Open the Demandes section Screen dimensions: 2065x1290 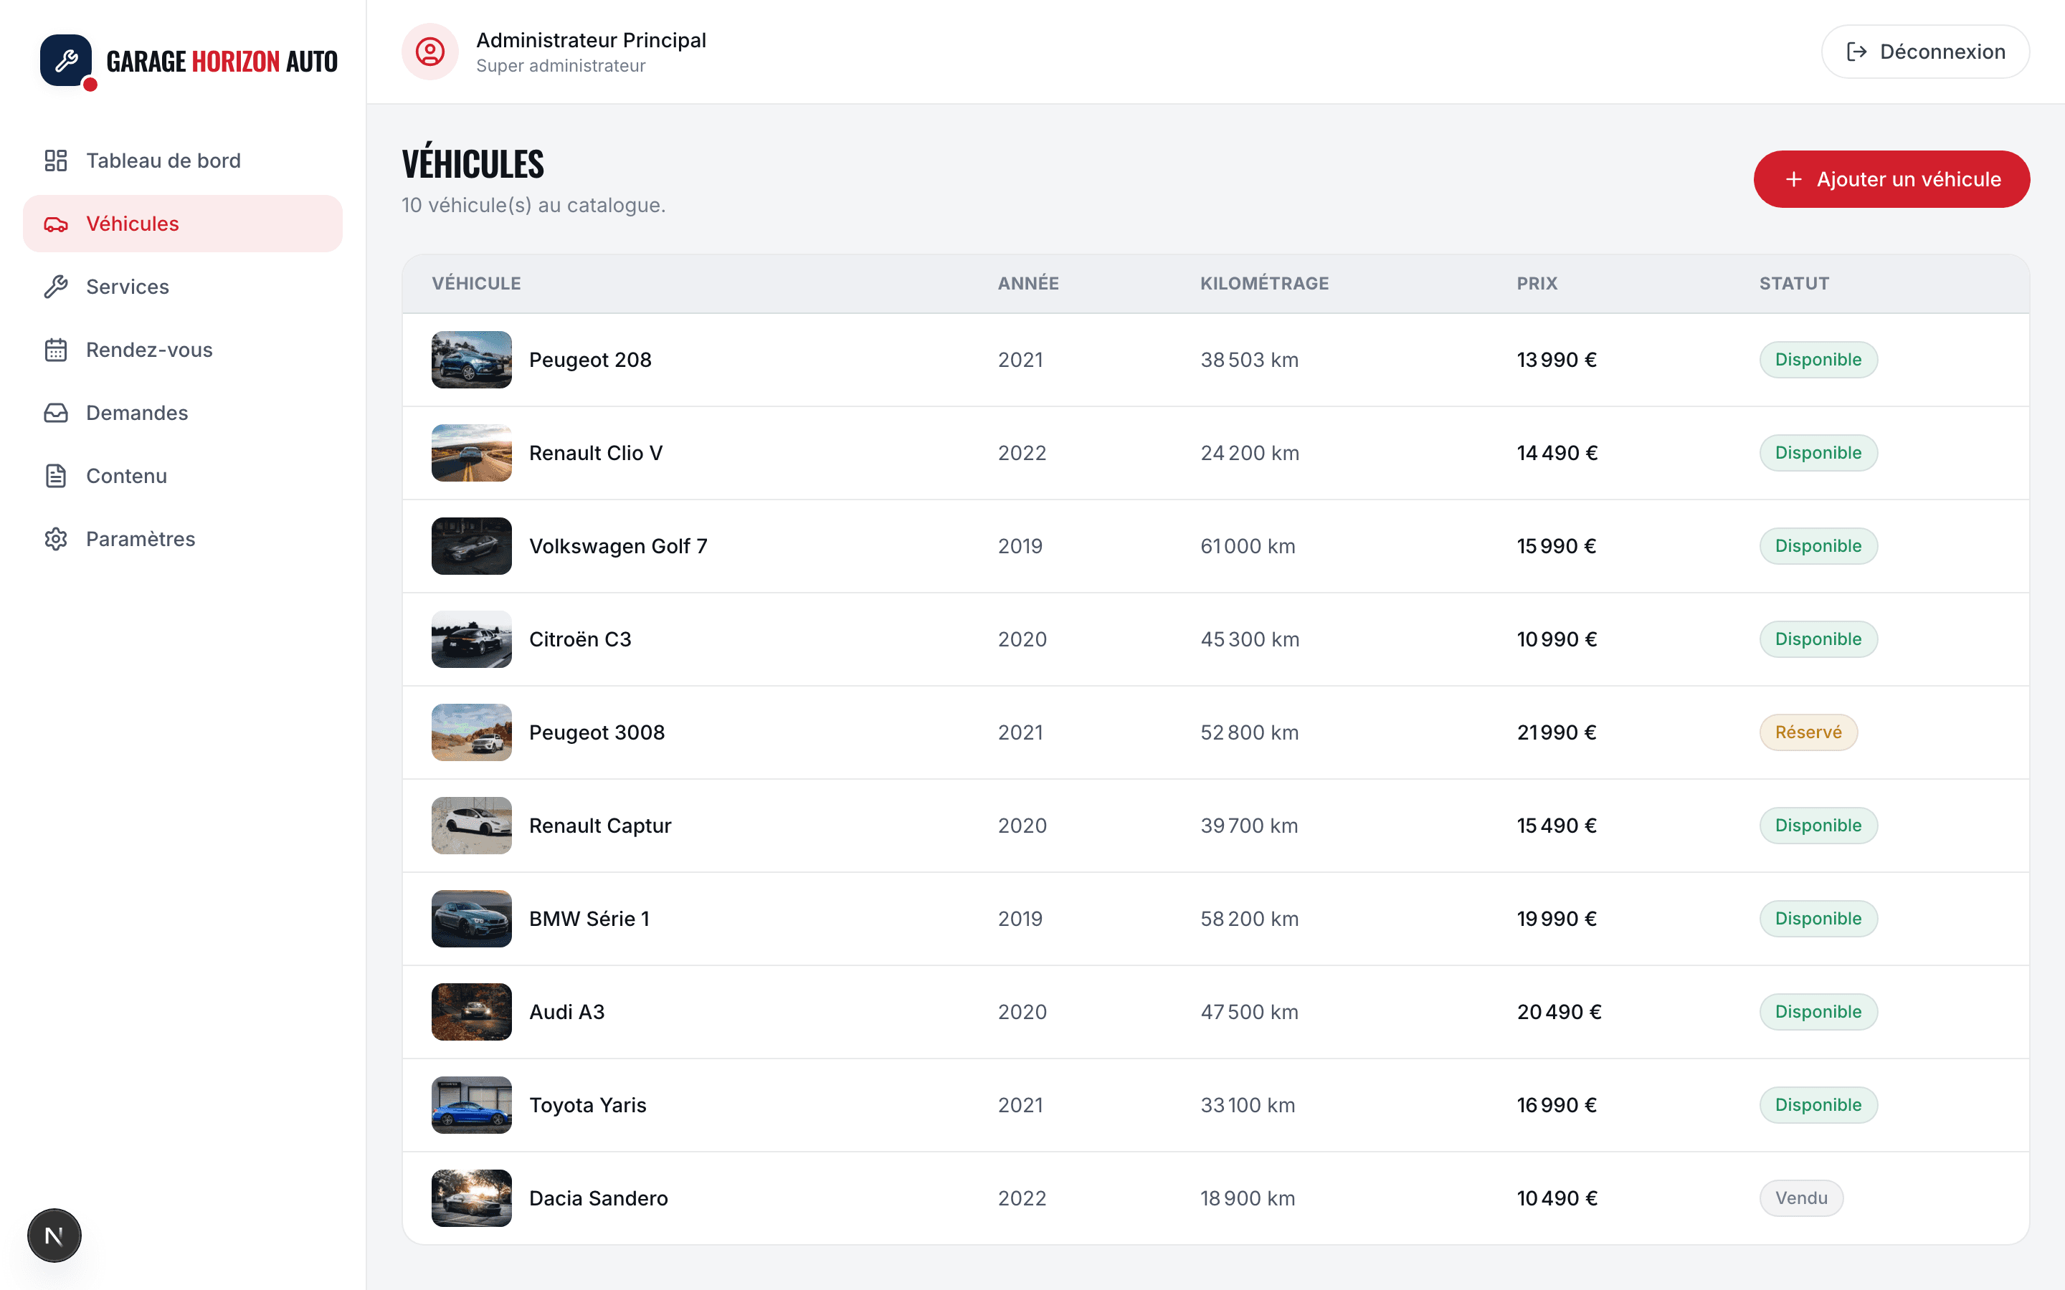(183, 413)
